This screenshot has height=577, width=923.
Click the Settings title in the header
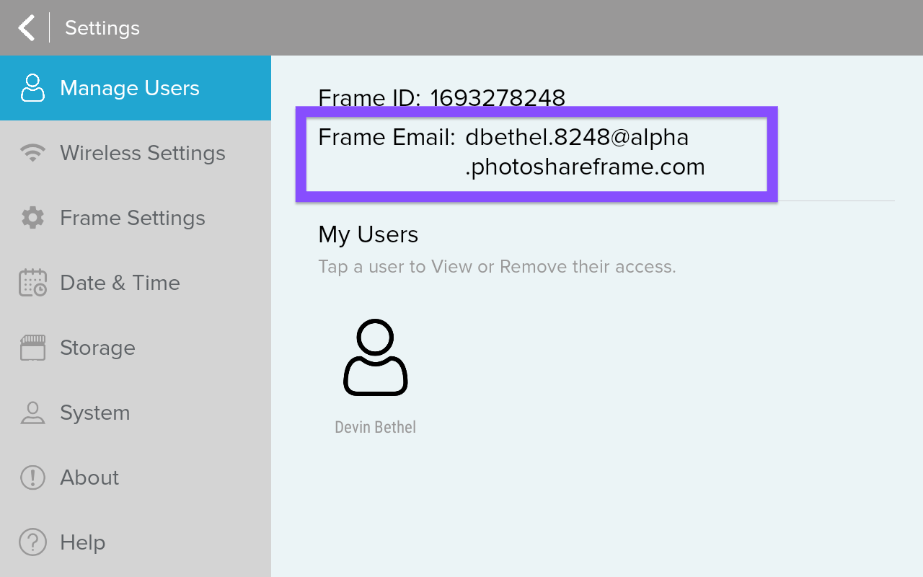[102, 27]
